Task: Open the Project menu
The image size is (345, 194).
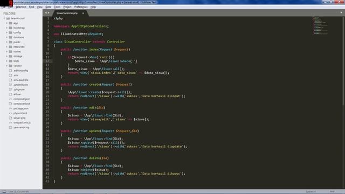Action: (67, 7)
